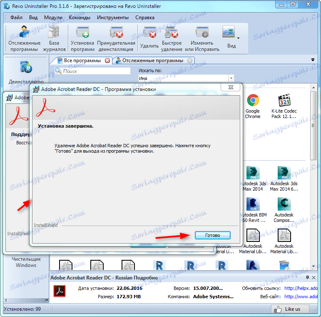Close the Traced programs tab
This screenshot has height=317, width=321.
click(190, 60)
